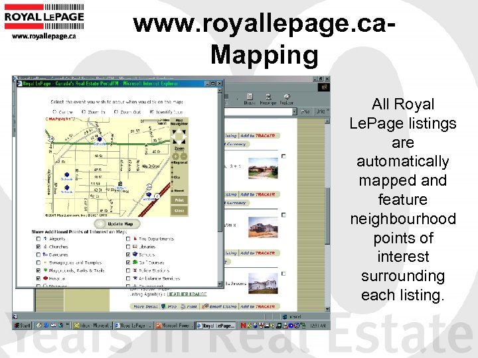478x358 pixels.
Task: Tick the checkbox beside second house photo
Action: 283,215
